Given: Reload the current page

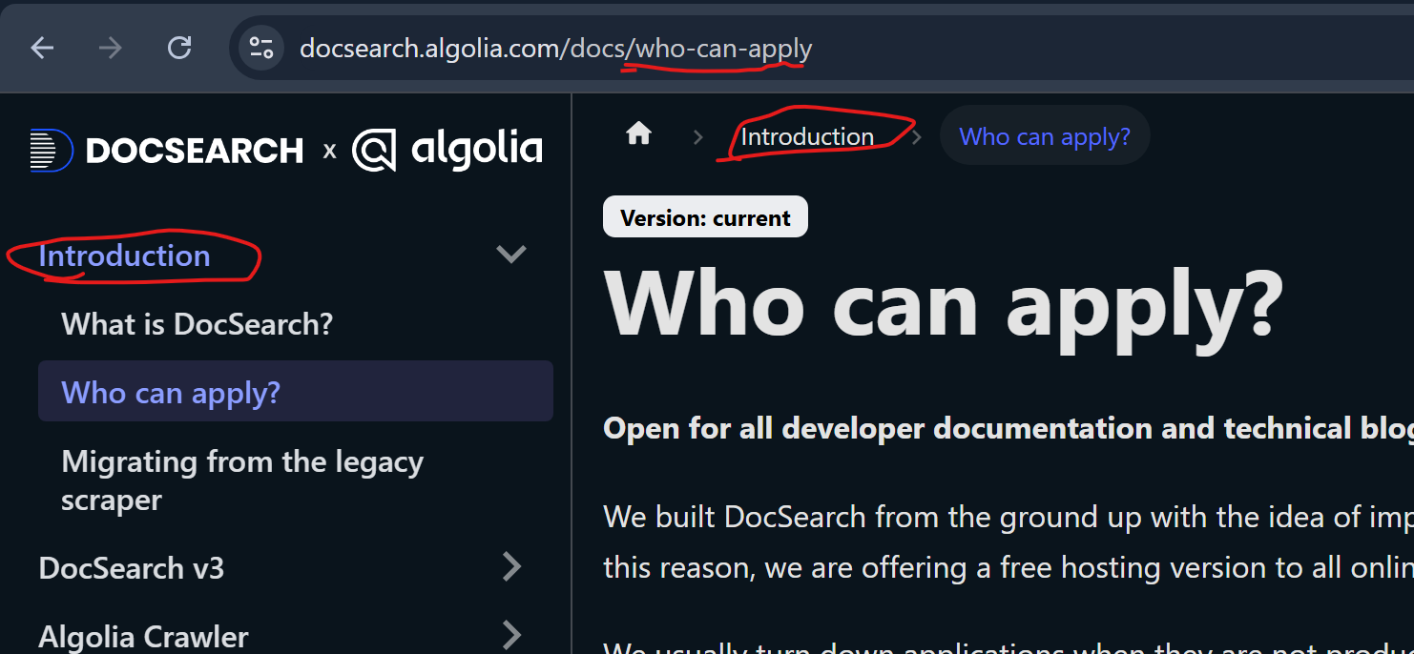Looking at the screenshot, I should [179, 48].
